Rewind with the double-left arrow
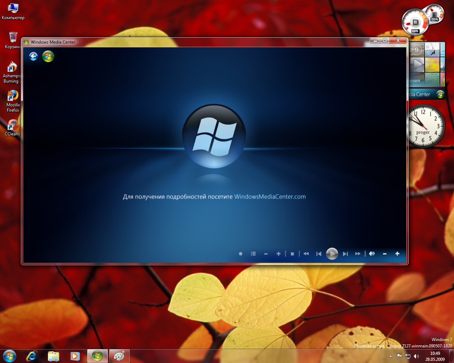Viewport: 454px width, 363px height. 306,254
